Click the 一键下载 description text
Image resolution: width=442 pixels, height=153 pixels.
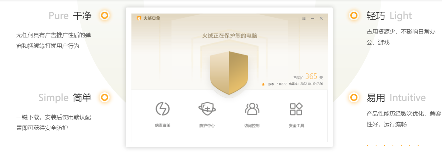53,123
